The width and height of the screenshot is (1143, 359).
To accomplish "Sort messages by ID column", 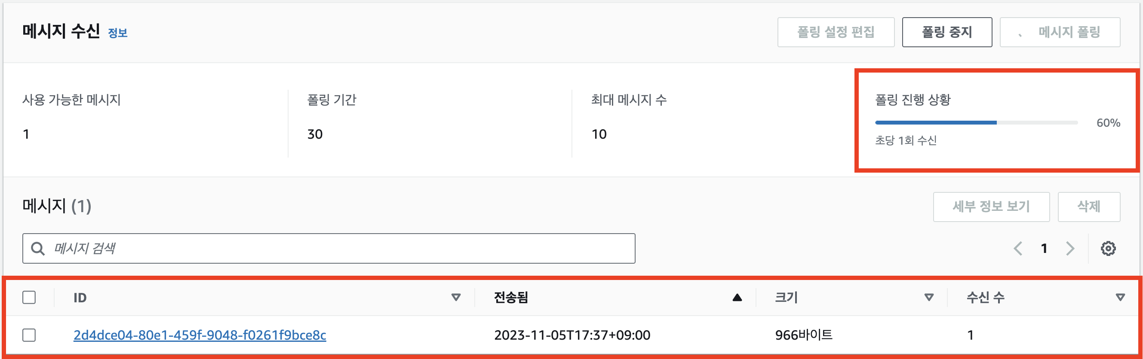I will pos(80,298).
